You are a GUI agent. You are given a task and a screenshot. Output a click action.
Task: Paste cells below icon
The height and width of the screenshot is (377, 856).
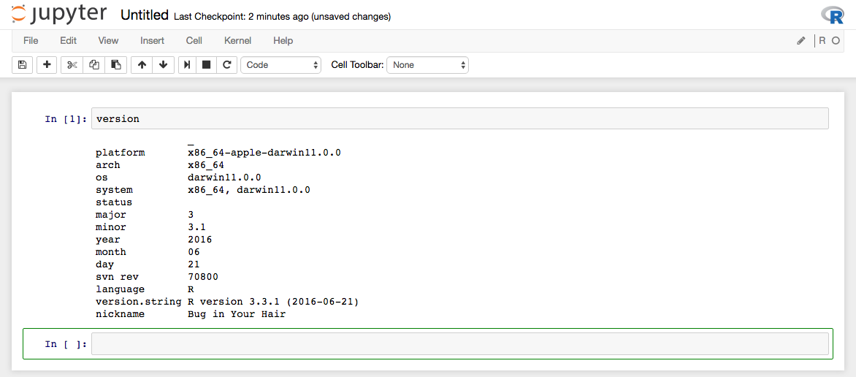[115, 65]
